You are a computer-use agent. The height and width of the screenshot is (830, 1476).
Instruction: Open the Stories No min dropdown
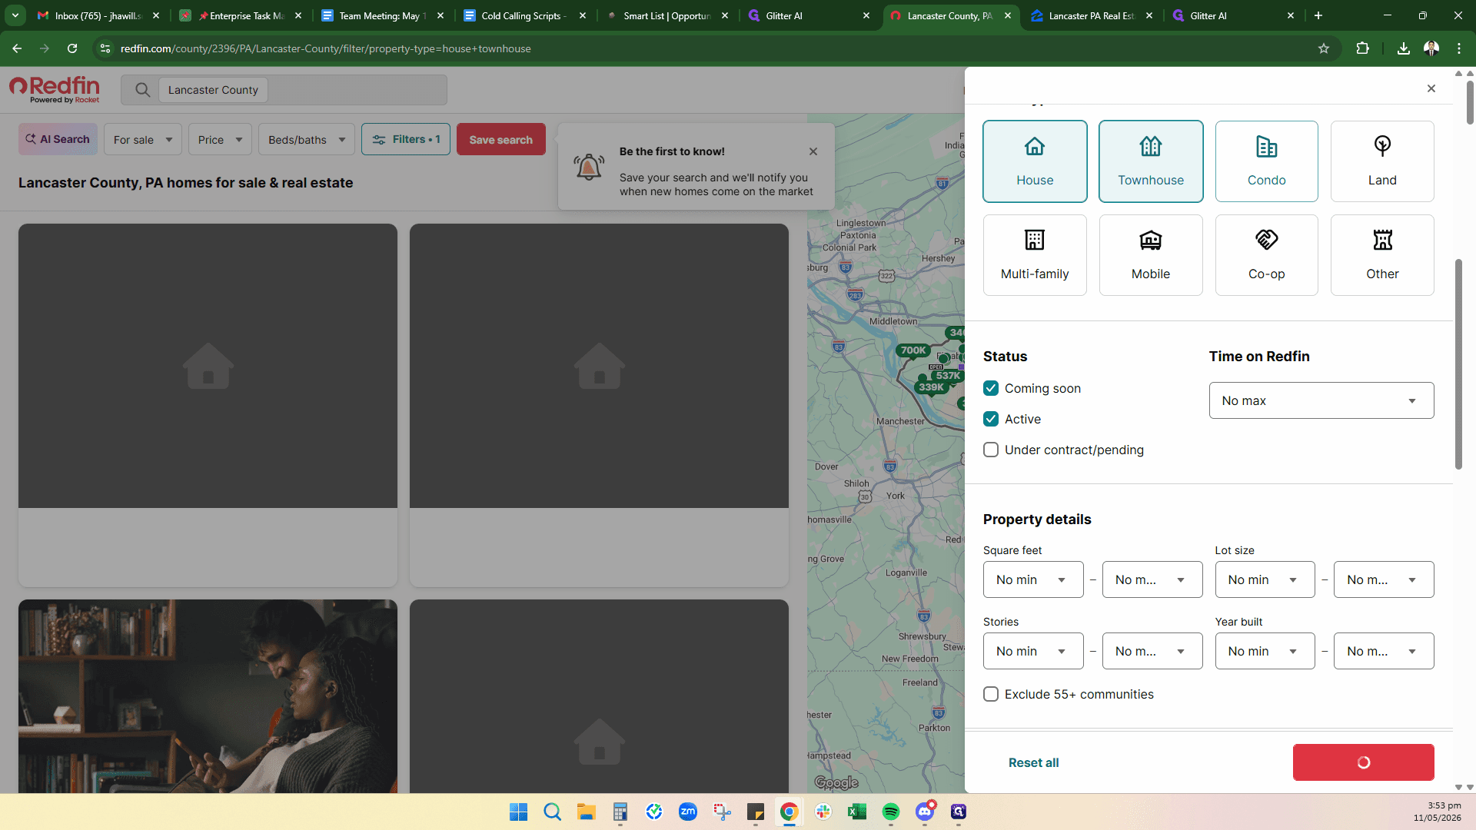tap(1033, 651)
